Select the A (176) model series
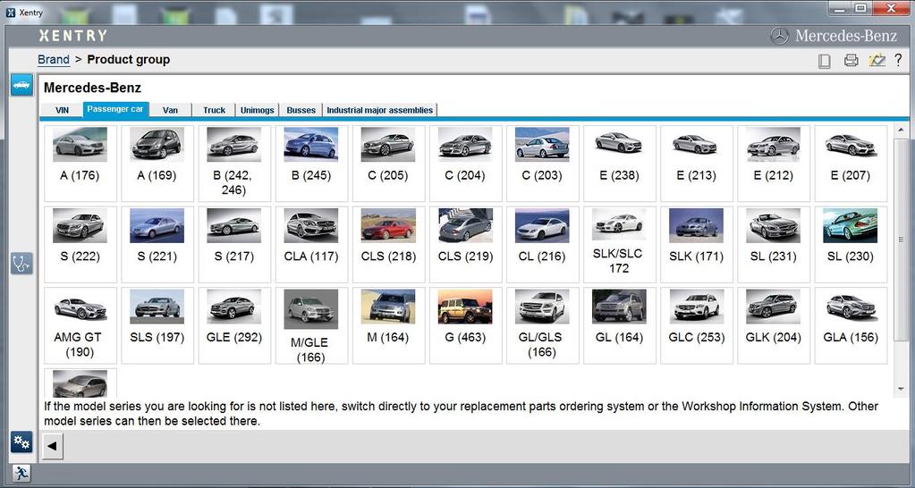915x488 pixels. 80,164
